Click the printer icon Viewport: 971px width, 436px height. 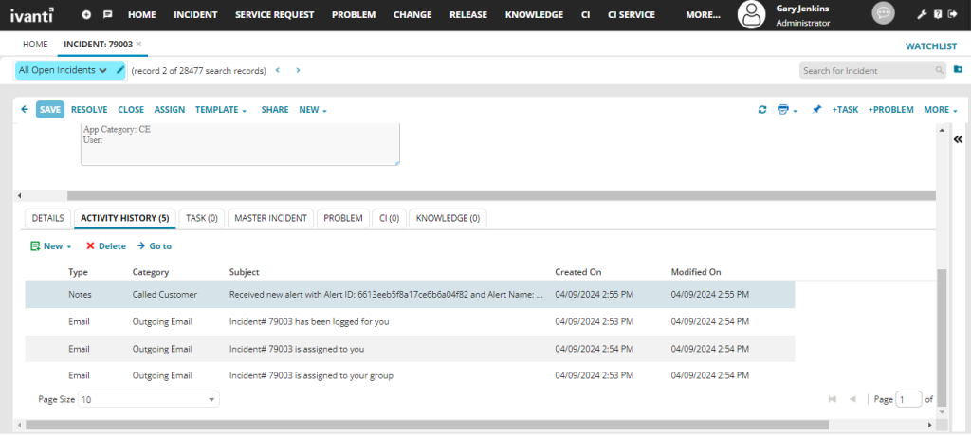782,110
